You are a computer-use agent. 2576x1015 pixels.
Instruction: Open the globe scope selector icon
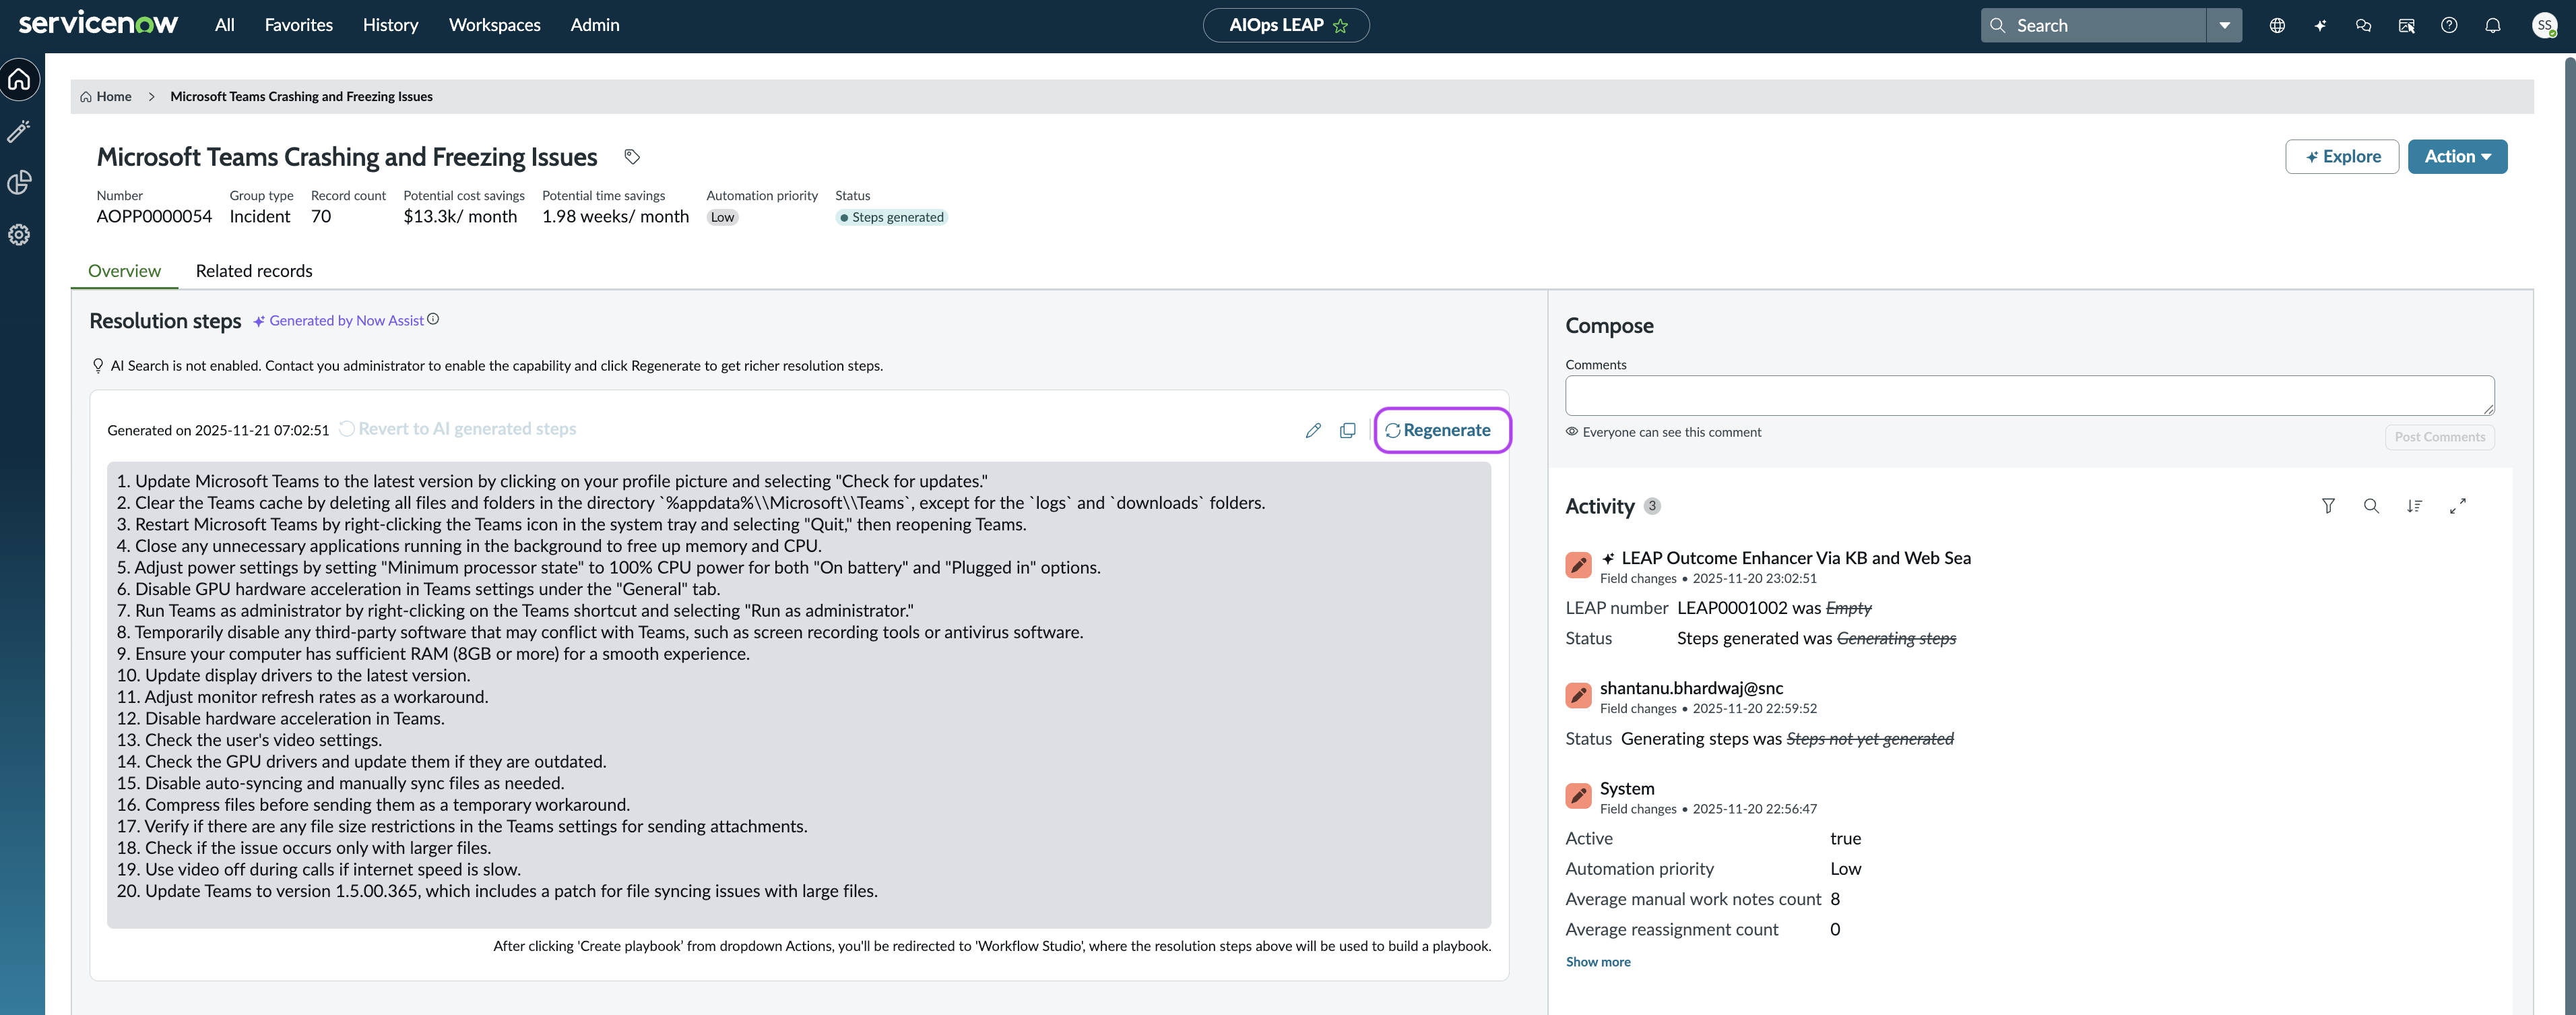point(2277,26)
